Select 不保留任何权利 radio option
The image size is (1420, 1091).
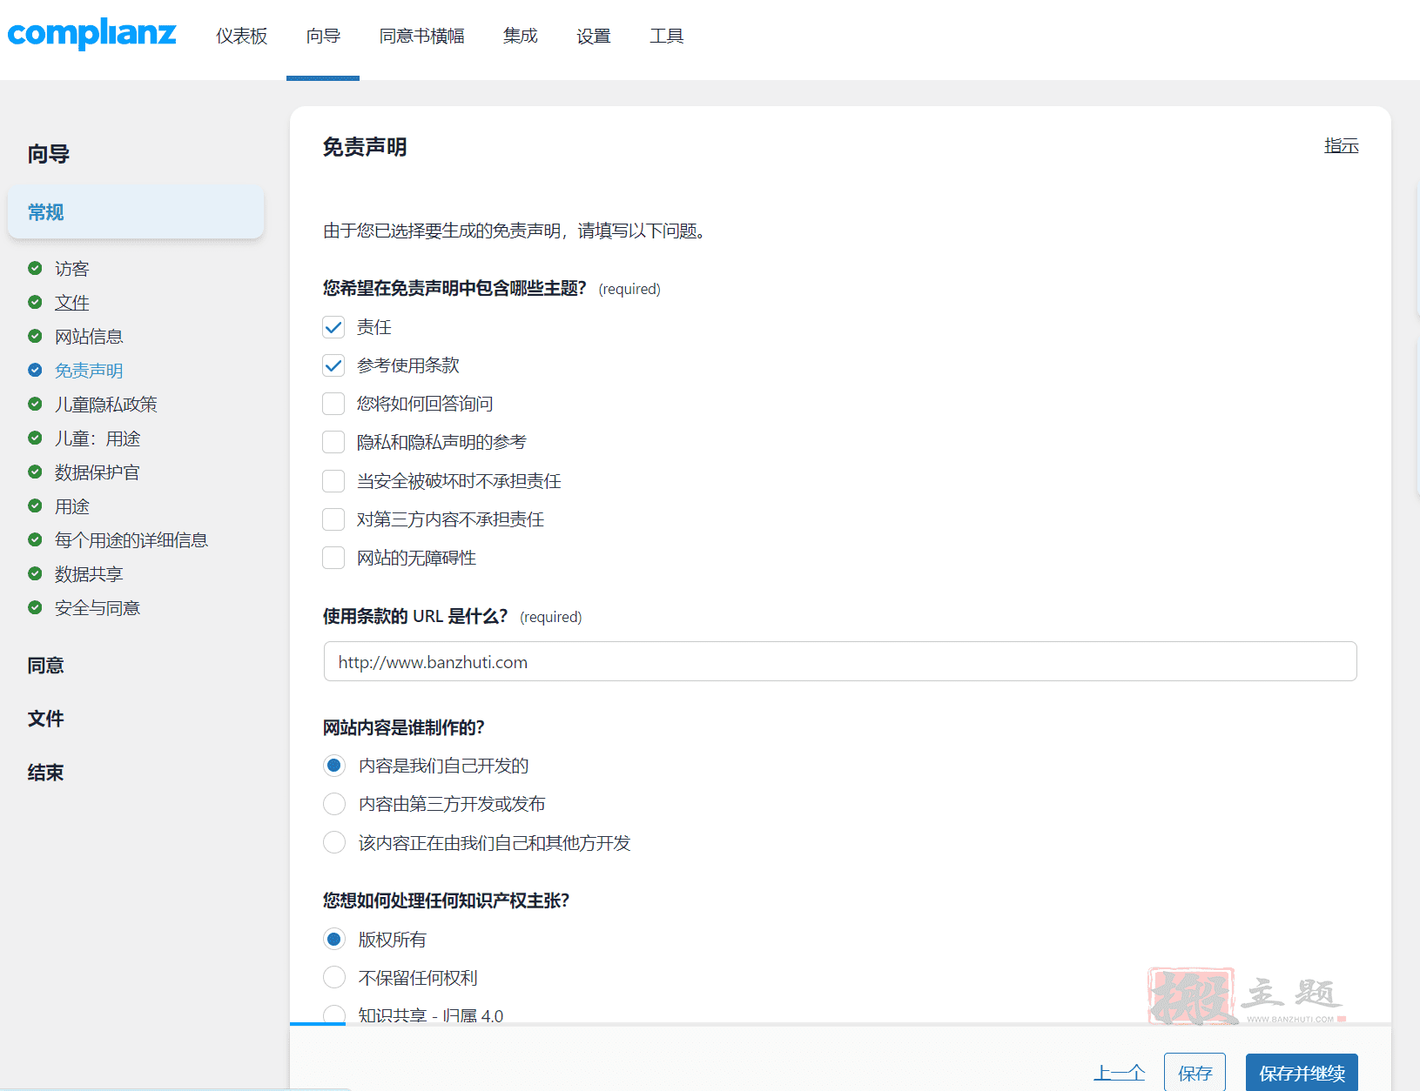click(x=334, y=978)
